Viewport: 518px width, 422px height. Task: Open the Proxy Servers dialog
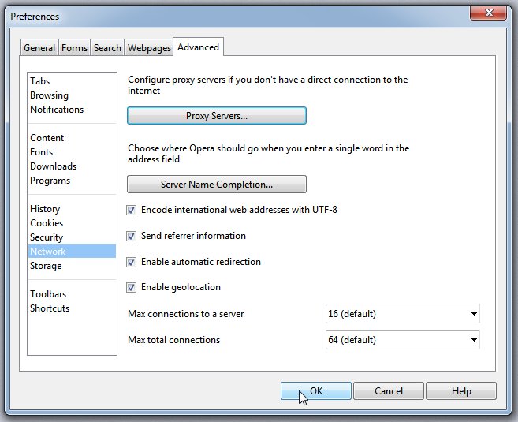coord(217,116)
